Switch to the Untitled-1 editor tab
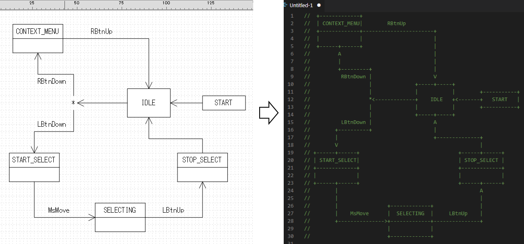This screenshot has width=524, height=244. tap(301, 5)
